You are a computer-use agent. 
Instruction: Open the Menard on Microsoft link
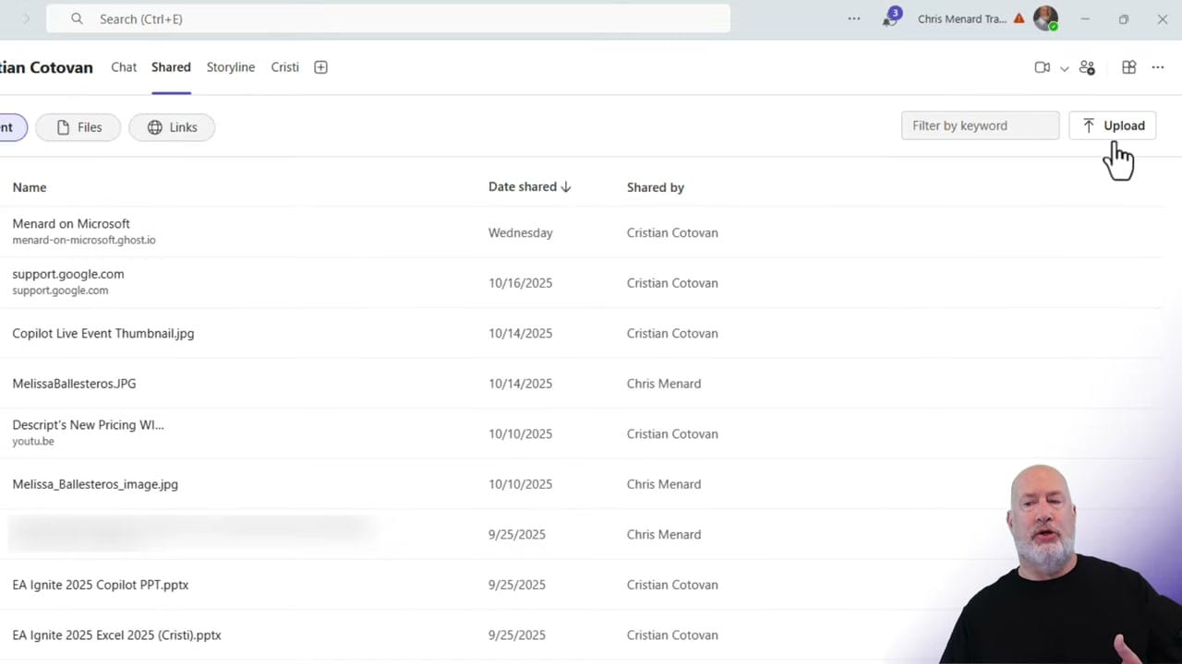71,223
